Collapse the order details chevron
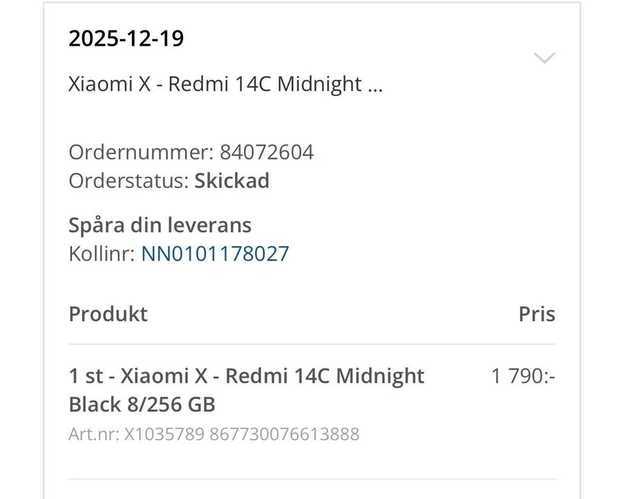Viewport: 624px width, 499px height. (x=544, y=58)
